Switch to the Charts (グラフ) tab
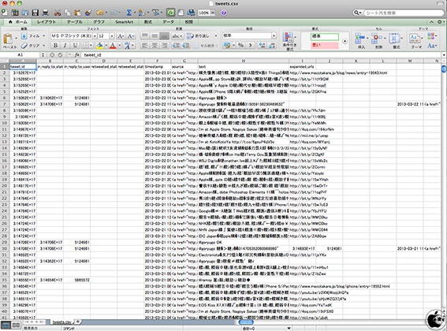The width and height of the screenshot is (447, 331). click(x=99, y=22)
